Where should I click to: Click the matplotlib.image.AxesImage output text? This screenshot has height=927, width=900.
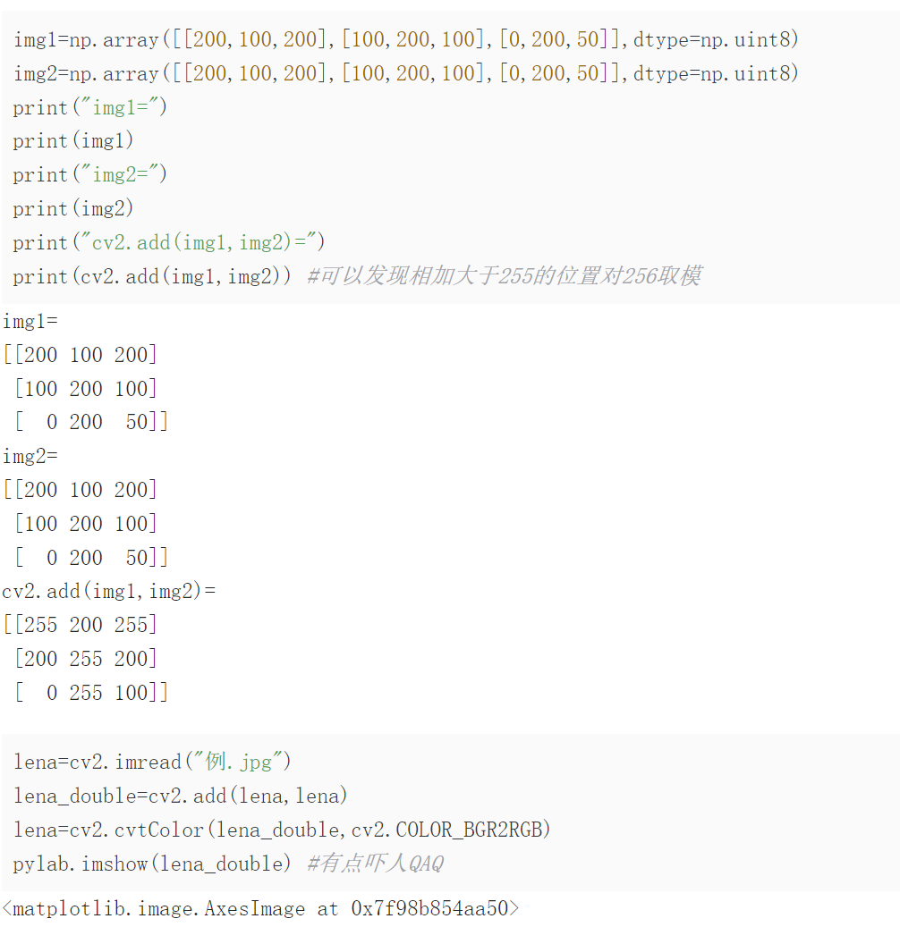click(260, 909)
